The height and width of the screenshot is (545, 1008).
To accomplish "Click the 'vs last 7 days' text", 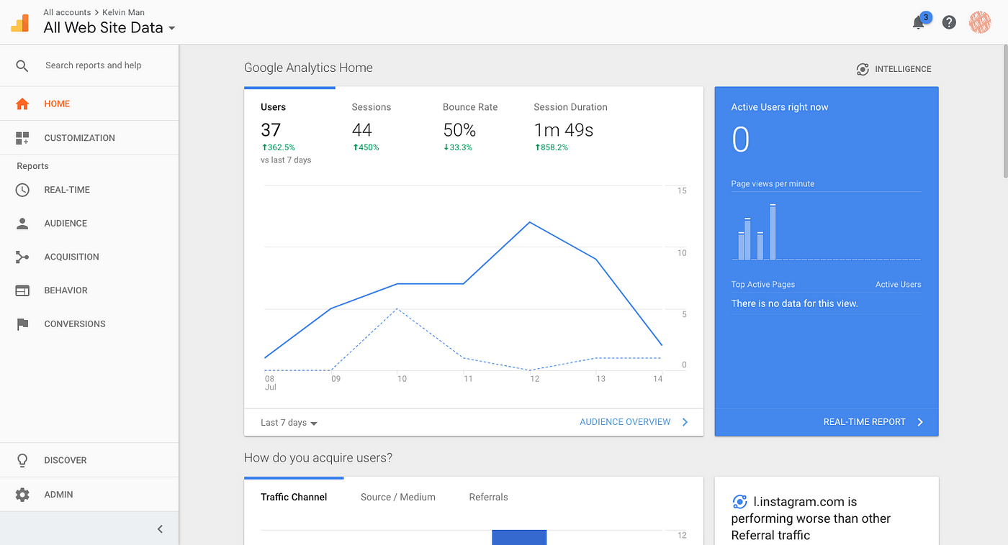I will 286,160.
